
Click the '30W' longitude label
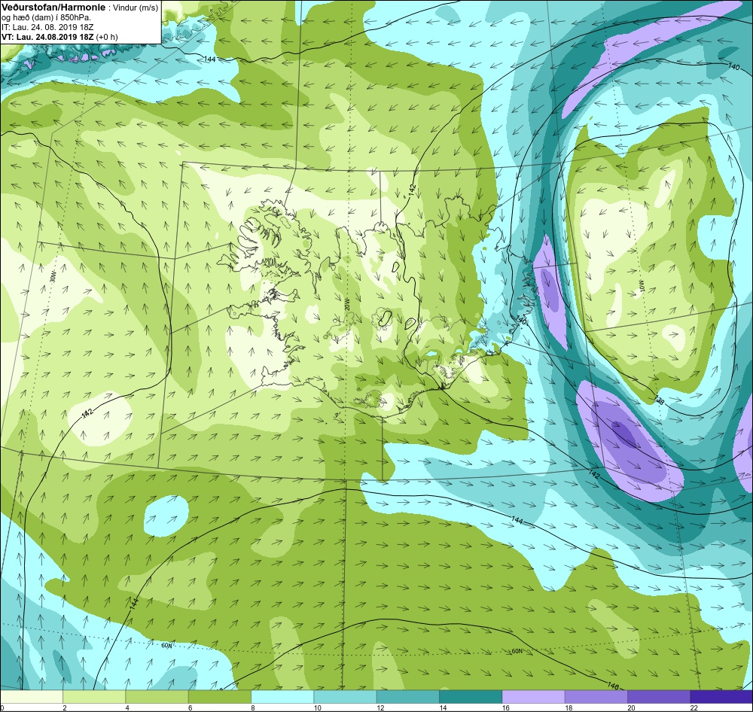point(53,276)
